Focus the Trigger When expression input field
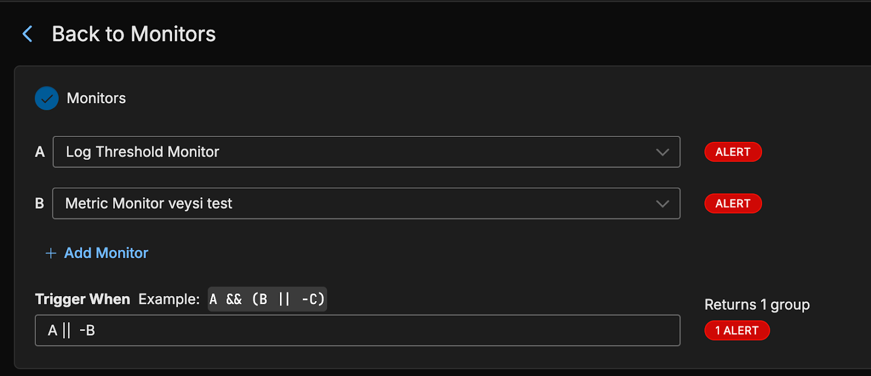This screenshot has height=376, width=871. tap(357, 330)
